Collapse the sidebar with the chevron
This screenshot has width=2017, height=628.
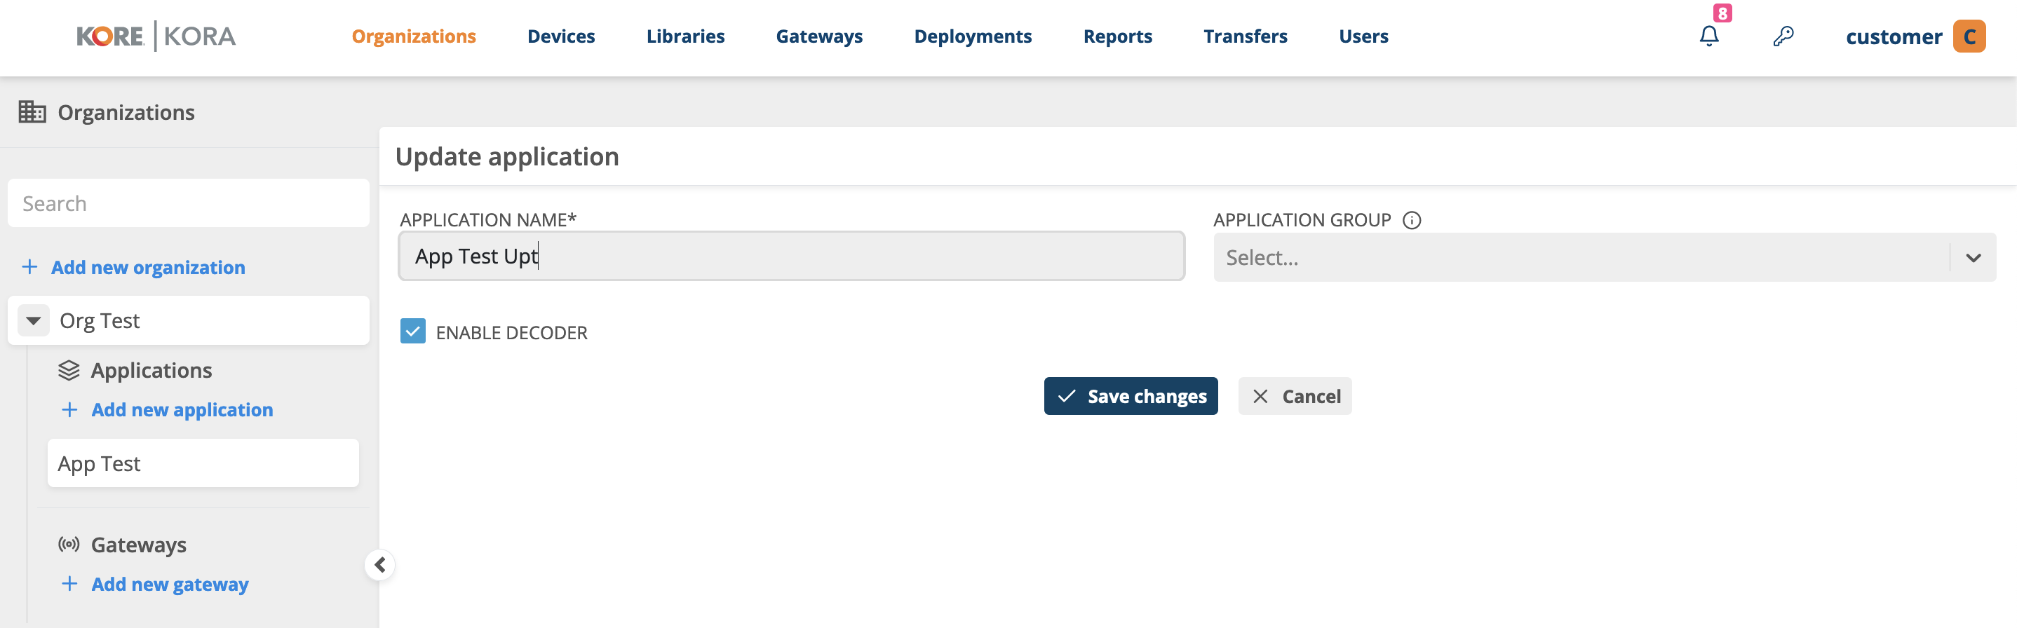379,564
